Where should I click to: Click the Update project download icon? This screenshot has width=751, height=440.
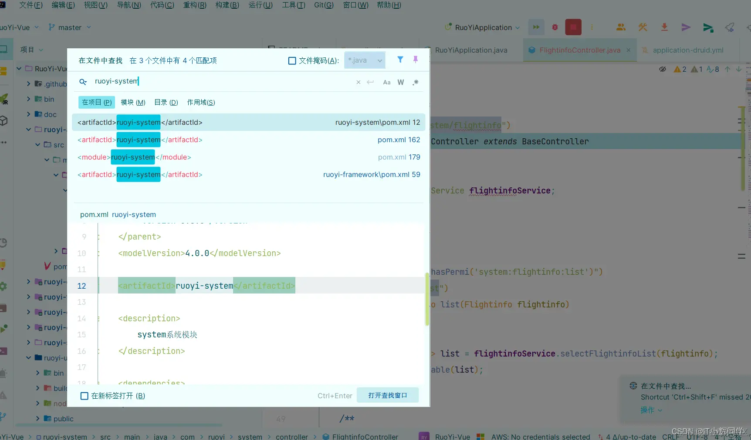click(x=664, y=27)
